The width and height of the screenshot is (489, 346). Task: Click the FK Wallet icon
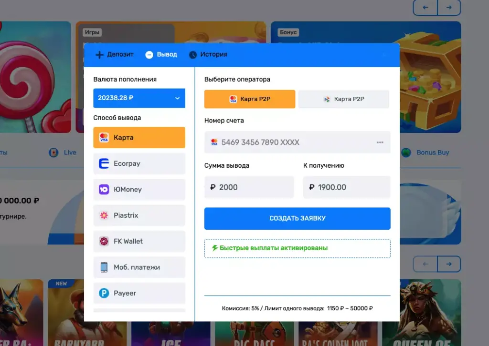(x=104, y=241)
